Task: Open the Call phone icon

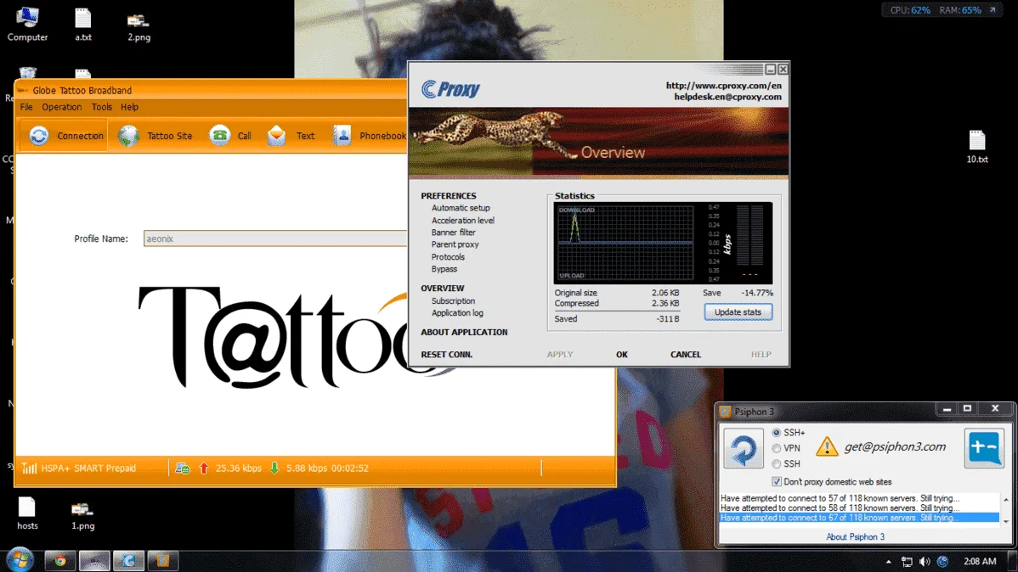Action: 220,135
